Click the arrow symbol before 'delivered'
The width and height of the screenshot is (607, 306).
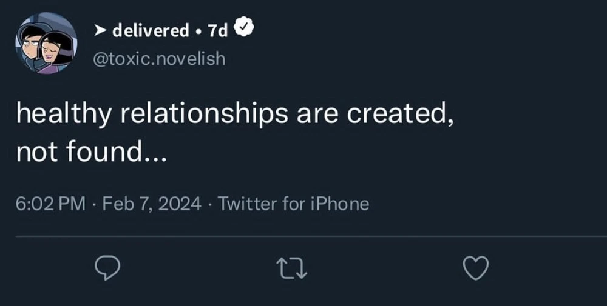(x=100, y=31)
